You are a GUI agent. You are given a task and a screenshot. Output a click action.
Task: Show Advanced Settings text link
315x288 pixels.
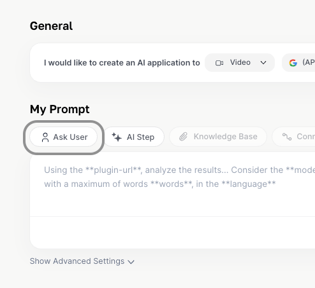coord(77,261)
